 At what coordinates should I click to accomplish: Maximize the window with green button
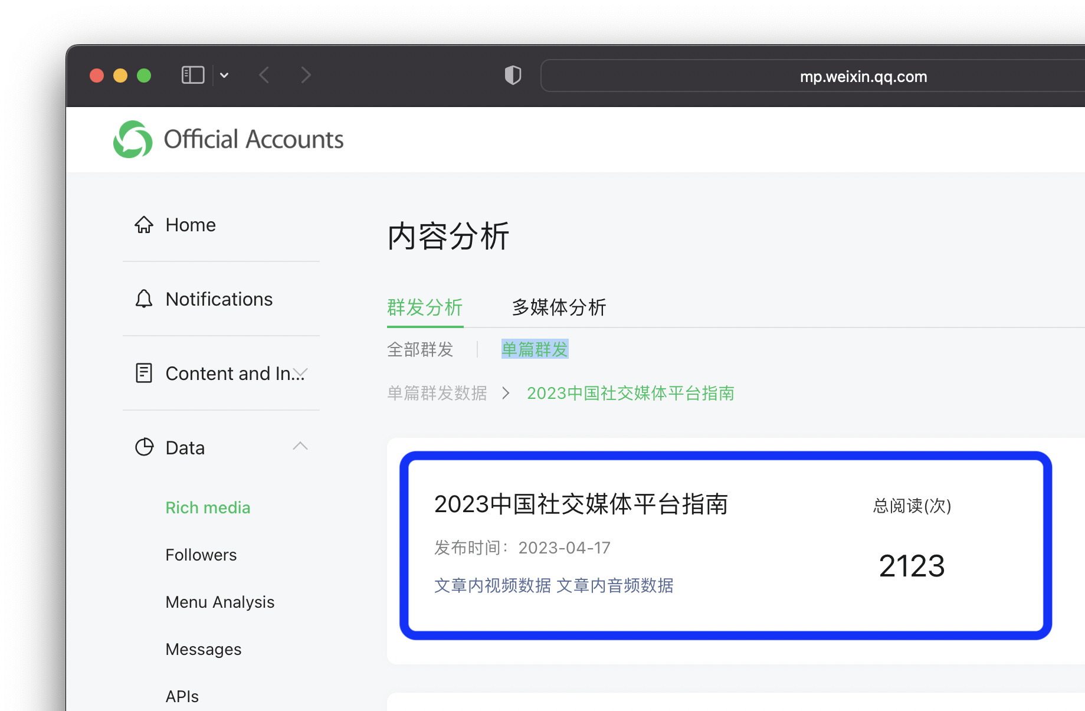point(144,76)
